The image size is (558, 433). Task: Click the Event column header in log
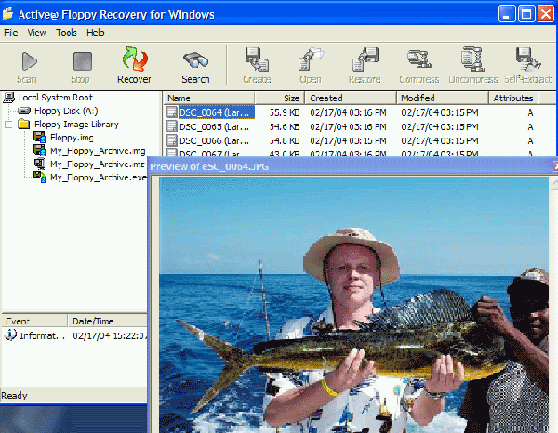point(34,321)
